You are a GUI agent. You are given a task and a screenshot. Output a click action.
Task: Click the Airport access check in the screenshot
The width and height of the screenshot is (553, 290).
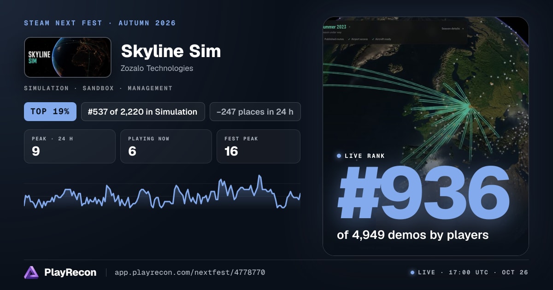(x=358, y=39)
